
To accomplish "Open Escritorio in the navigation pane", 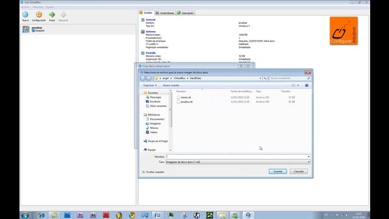I will coord(155,102).
